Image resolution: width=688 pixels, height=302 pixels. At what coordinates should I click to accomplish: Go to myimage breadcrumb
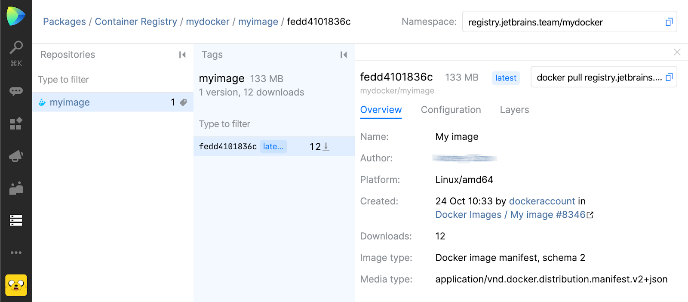[258, 22]
